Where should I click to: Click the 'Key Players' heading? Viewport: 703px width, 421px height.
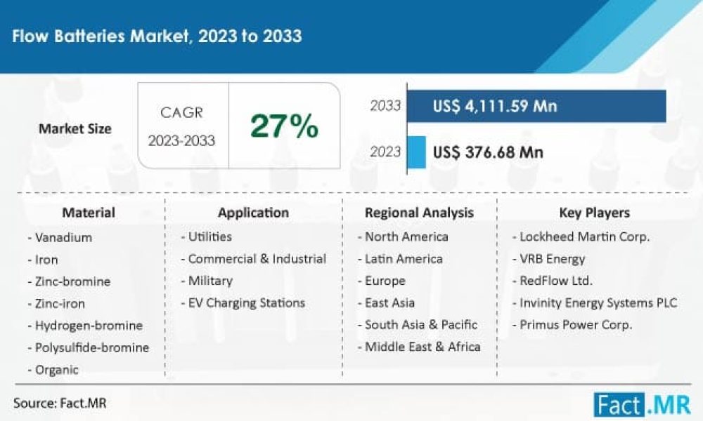pos(595,213)
